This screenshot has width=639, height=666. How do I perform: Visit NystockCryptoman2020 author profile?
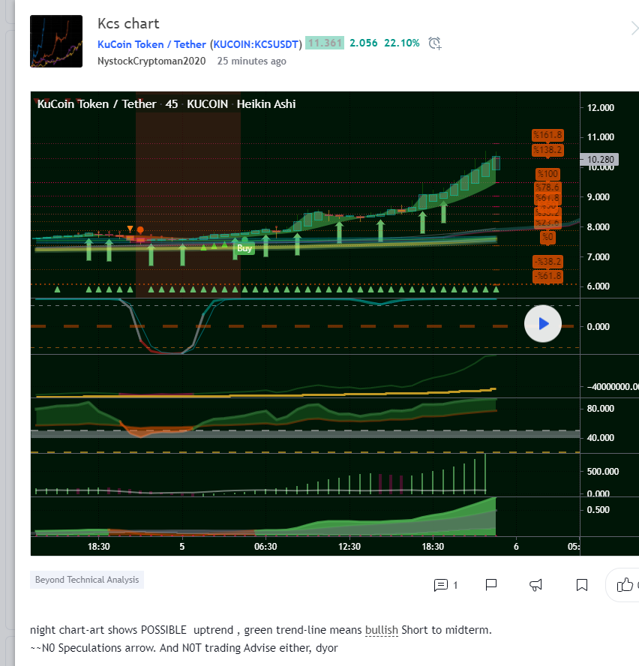(152, 61)
